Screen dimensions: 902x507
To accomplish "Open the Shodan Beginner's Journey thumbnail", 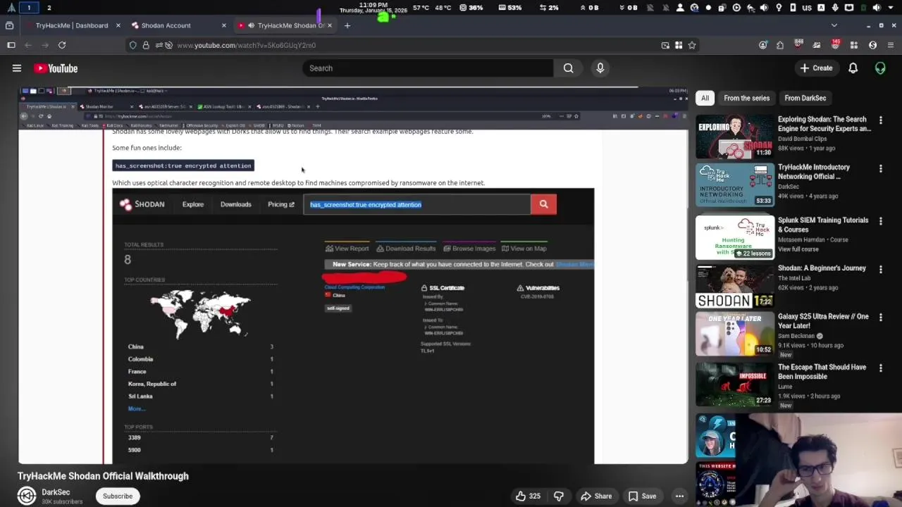I will click(x=735, y=286).
